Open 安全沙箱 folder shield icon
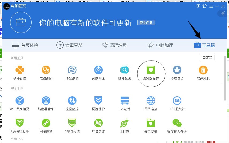229x143 pixels. tap(151, 123)
